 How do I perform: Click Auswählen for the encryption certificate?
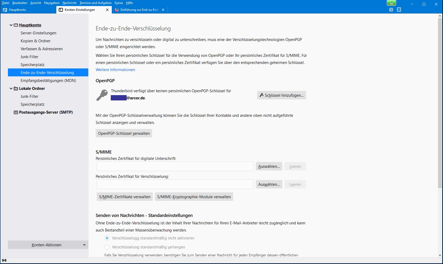[x=269, y=184]
